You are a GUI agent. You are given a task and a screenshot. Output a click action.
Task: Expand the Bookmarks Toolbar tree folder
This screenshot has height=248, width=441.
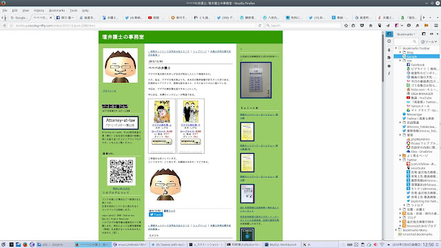pyautogui.click(x=396, y=48)
